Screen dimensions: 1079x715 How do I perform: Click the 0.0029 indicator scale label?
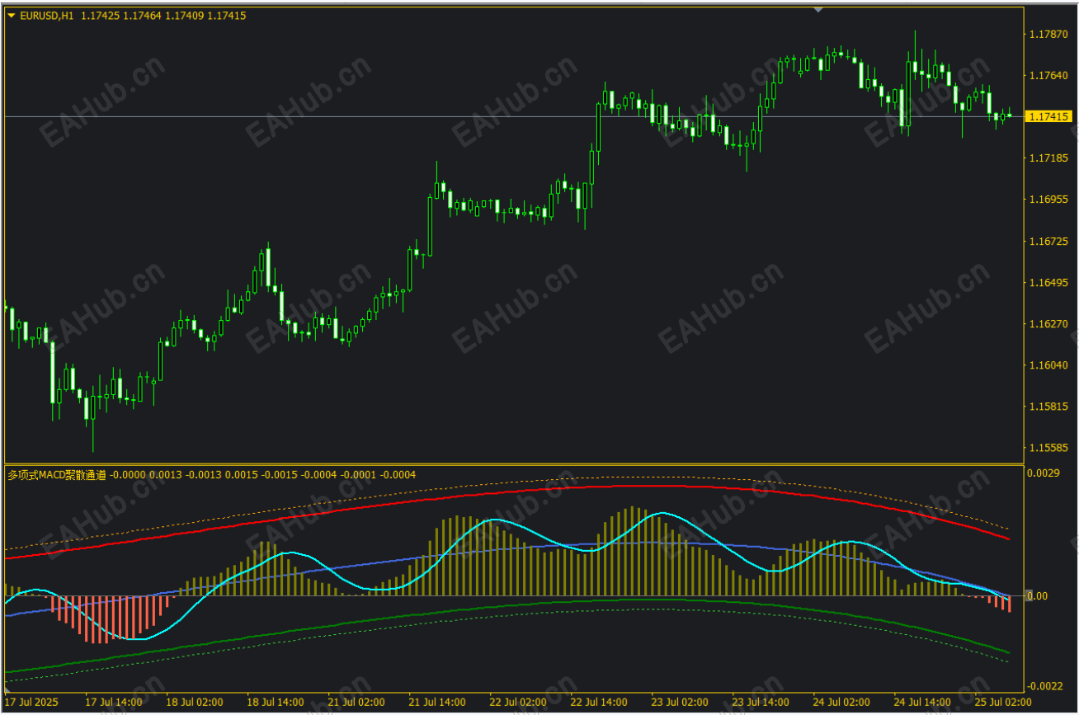(1043, 473)
